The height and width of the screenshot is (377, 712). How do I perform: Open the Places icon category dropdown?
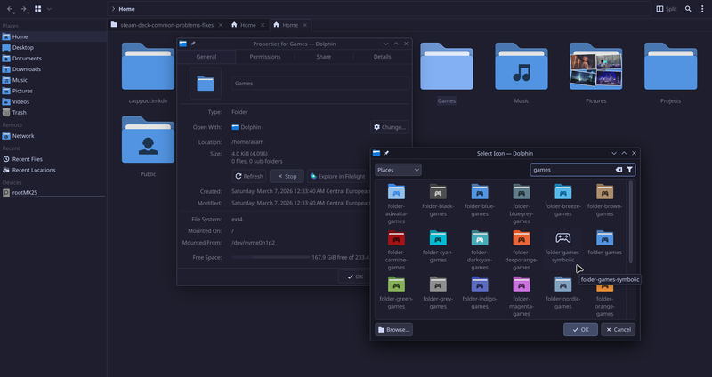(398, 170)
